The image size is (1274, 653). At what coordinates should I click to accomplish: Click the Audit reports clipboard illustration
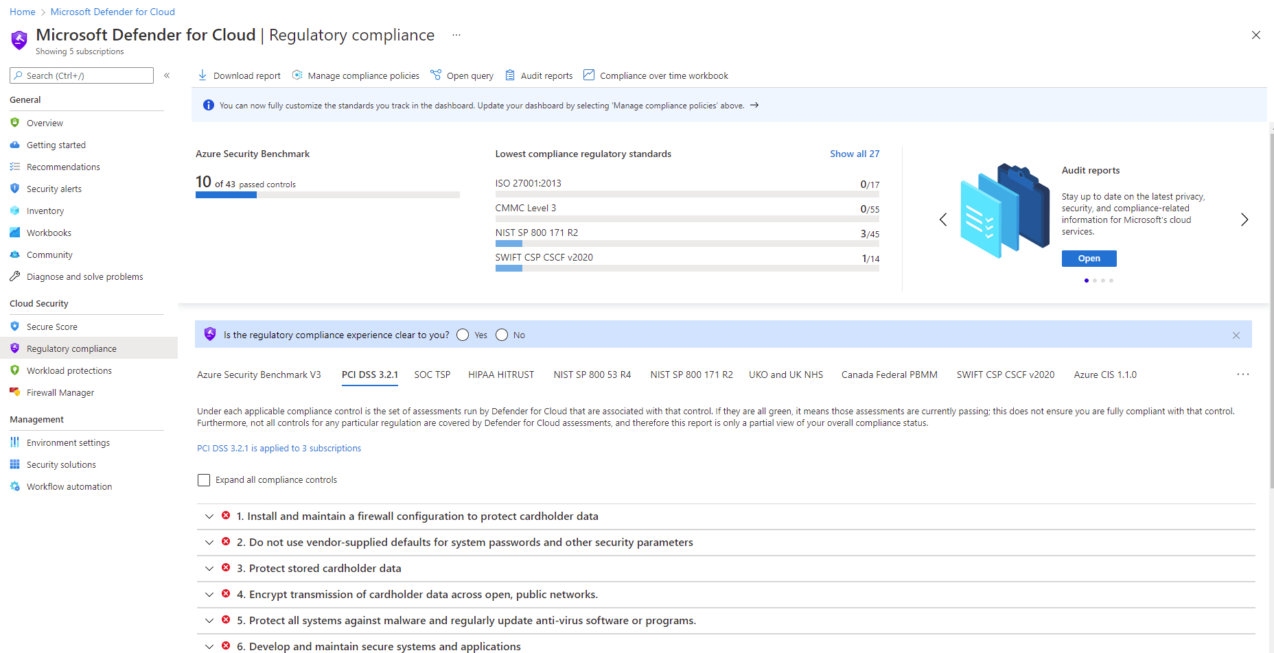point(1004,210)
